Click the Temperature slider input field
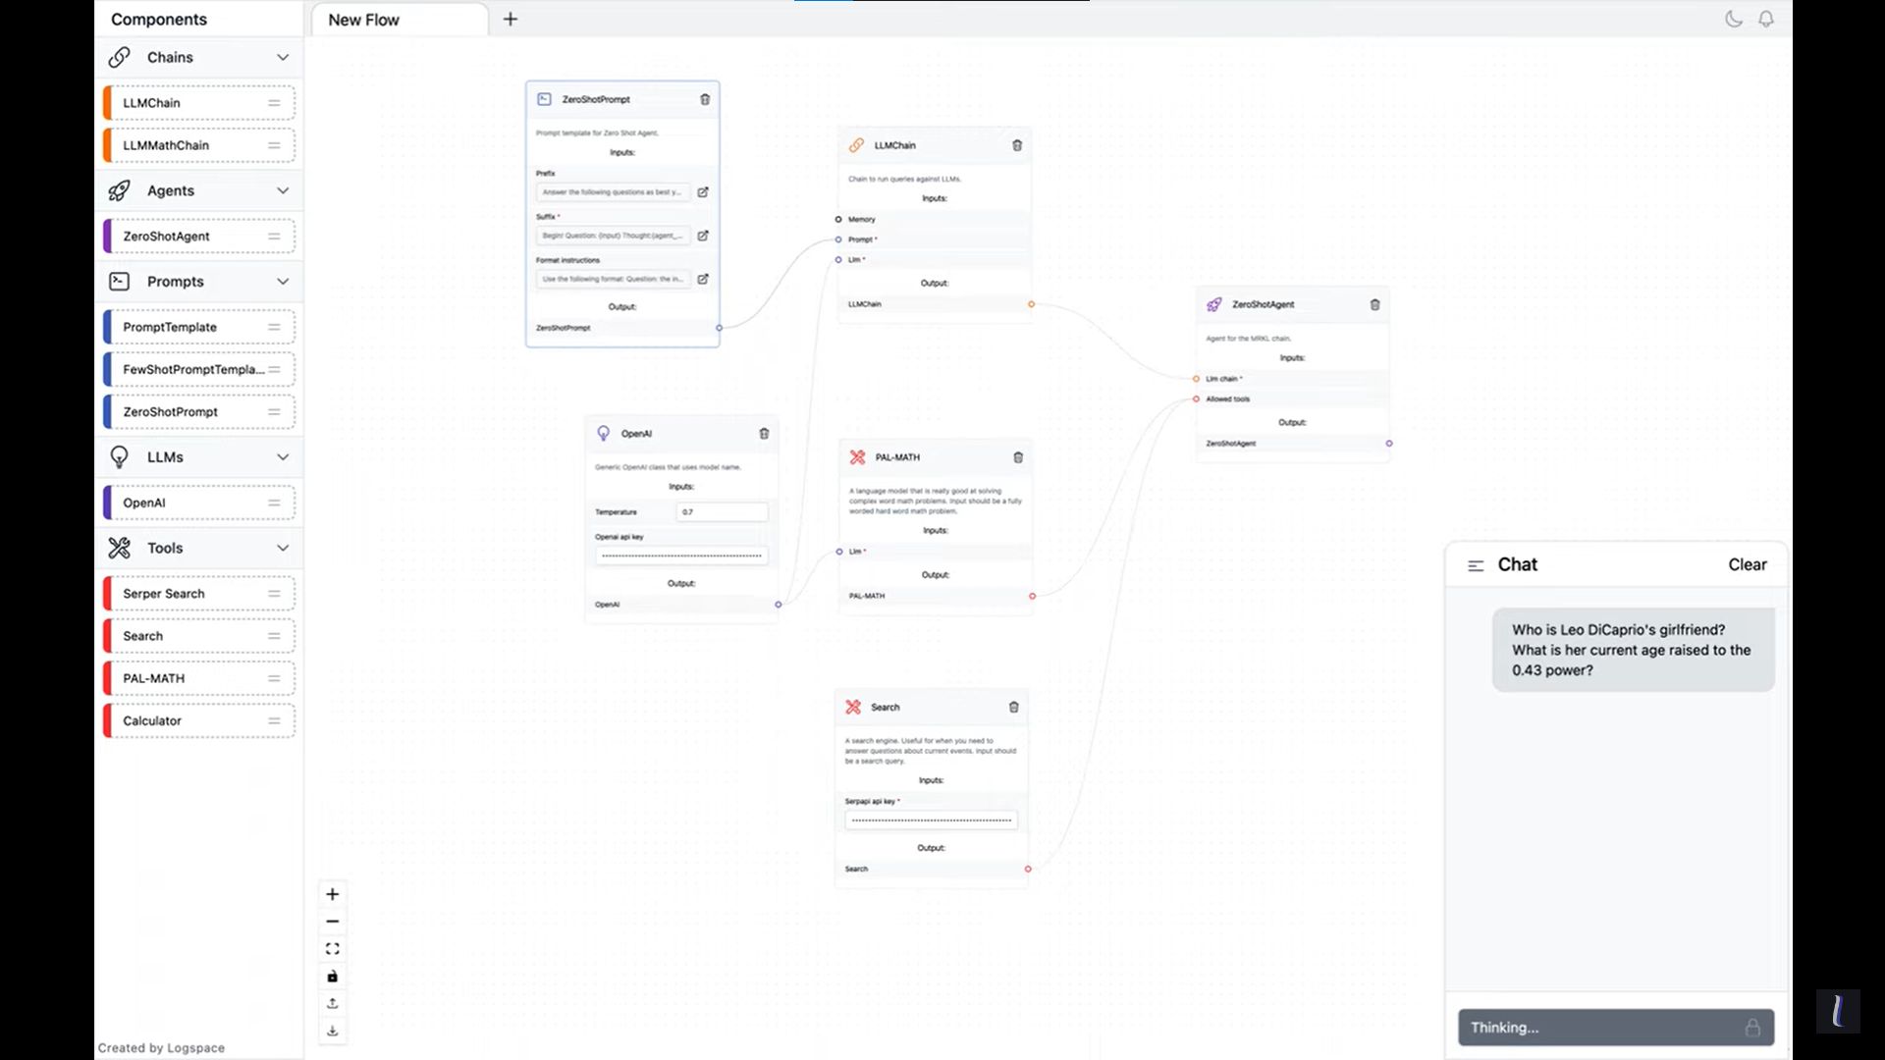Screen dimensions: 1885x1060 [723, 511]
